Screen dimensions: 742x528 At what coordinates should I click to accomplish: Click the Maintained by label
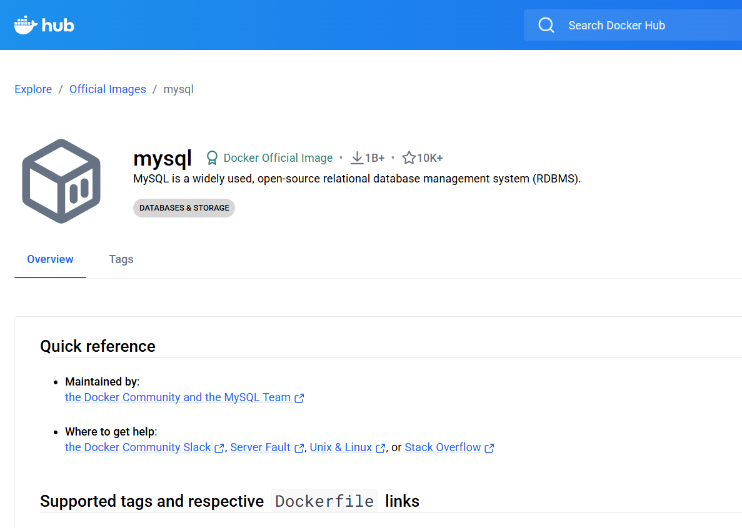[x=103, y=382]
